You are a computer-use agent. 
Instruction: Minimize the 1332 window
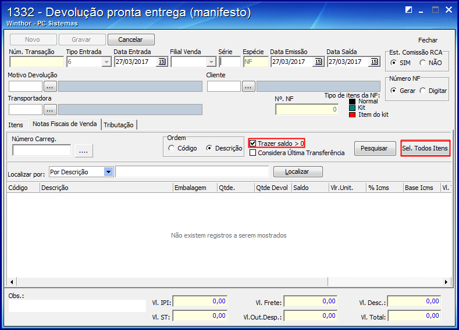pos(421,10)
